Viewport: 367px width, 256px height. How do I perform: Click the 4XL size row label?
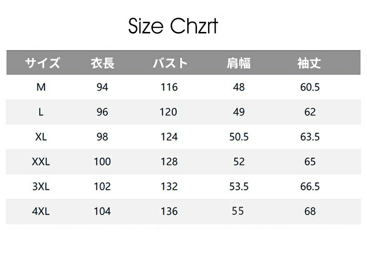click(x=41, y=211)
